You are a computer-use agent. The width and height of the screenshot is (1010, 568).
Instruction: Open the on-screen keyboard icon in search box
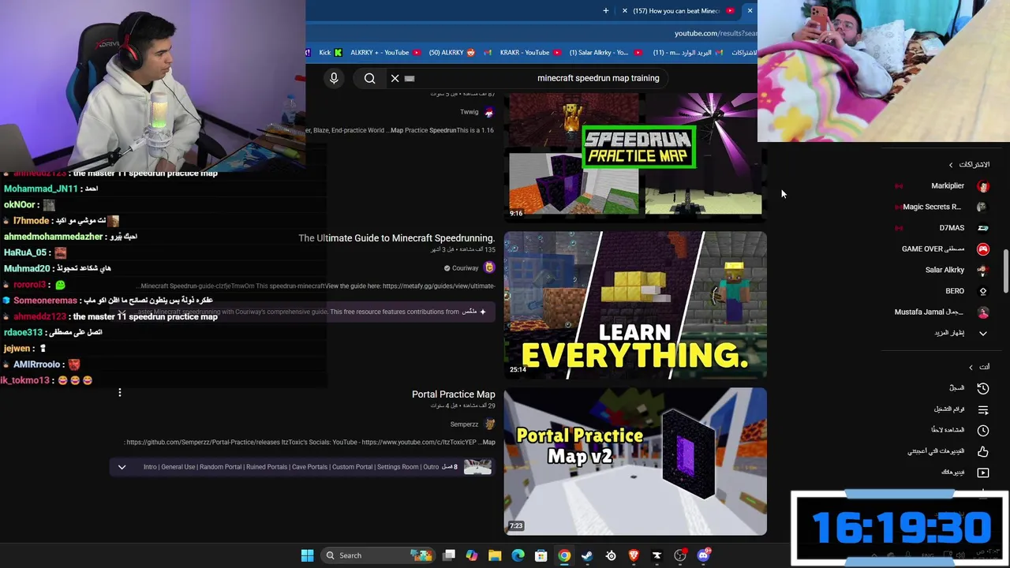pyautogui.click(x=410, y=78)
